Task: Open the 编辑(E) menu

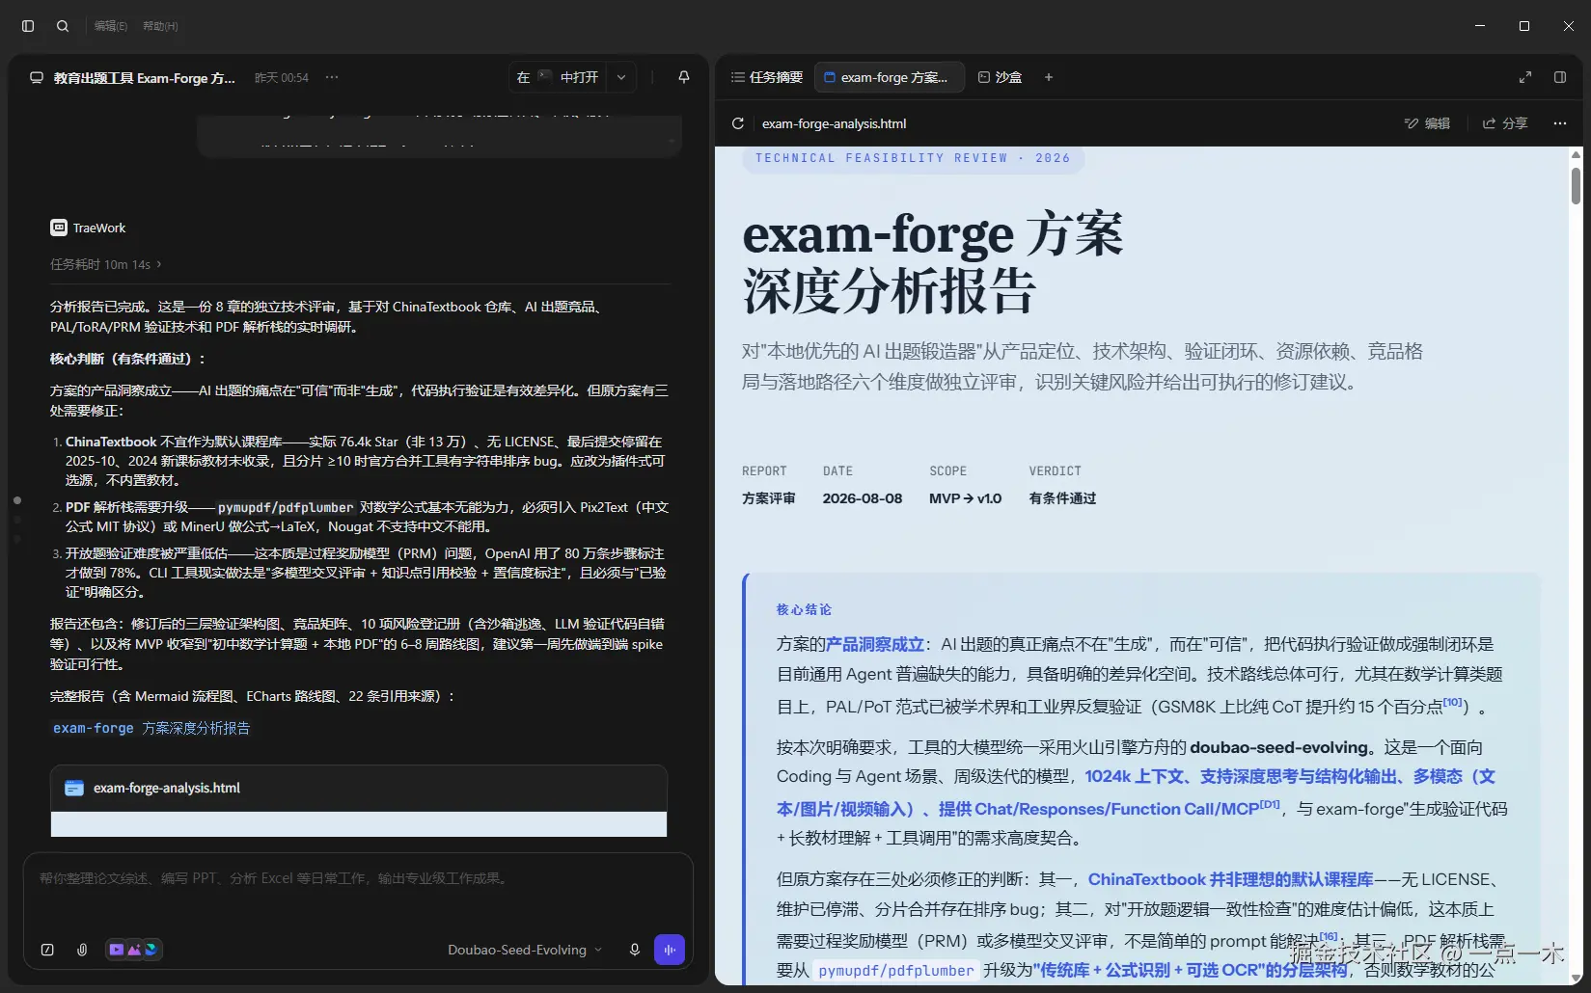Action: [111, 26]
